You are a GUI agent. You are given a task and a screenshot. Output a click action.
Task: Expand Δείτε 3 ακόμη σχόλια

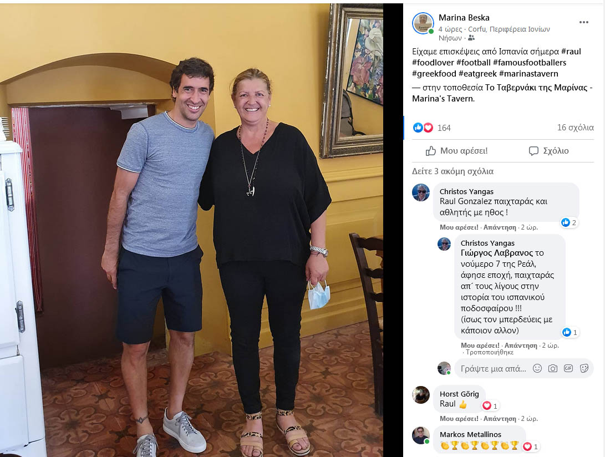(x=453, y=171)
